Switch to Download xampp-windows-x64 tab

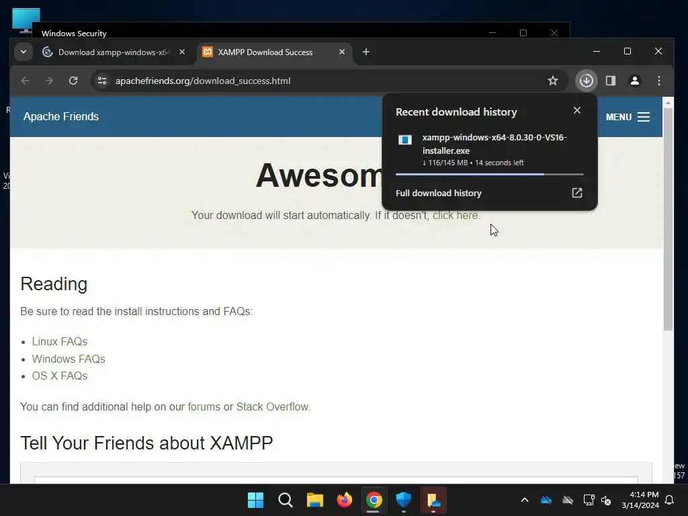(x=114, y=52)
